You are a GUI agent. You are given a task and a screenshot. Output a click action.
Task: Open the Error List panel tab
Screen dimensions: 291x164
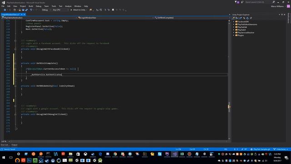coord(5,145)
